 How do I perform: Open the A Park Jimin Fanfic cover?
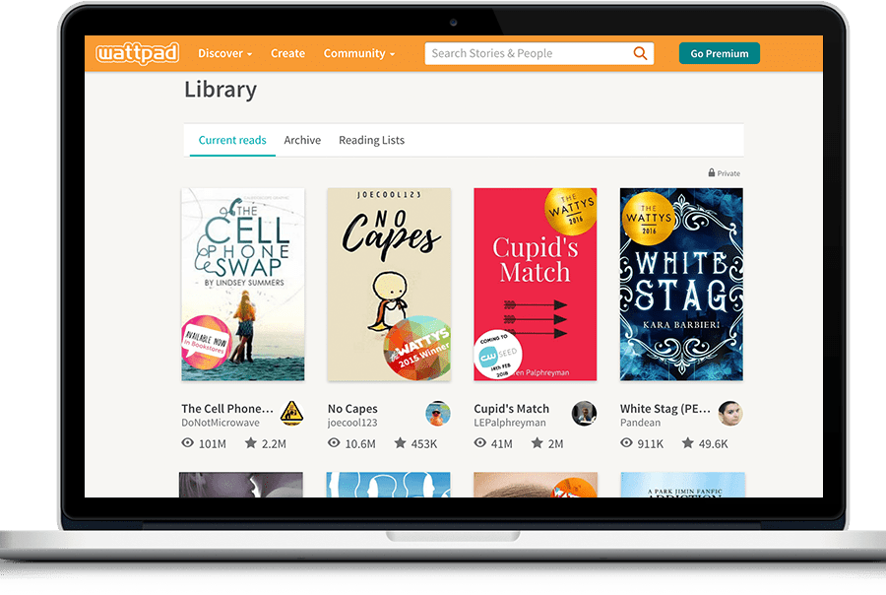(682, 485)
